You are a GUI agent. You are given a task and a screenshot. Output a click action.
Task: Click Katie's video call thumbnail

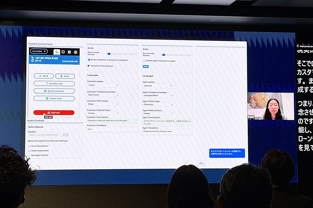(270, 106)
